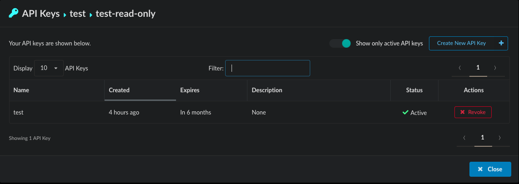The width and height of the screenshot is (519, 184).
Task: Click the green Active checkmark icon
Action: click(405, 112)
